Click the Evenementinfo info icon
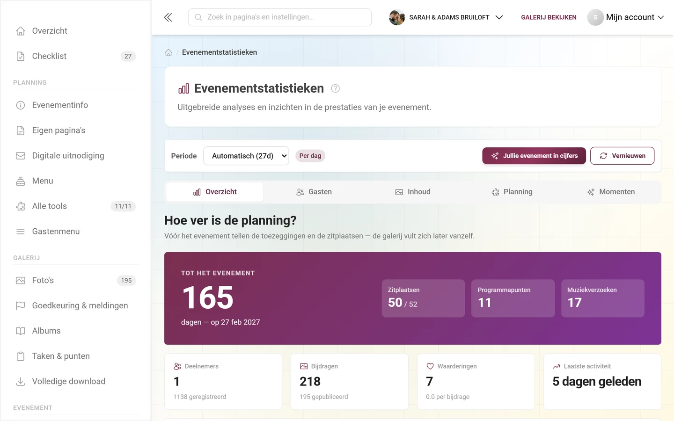Screen dimensions: 674x421 pos(21,105)
